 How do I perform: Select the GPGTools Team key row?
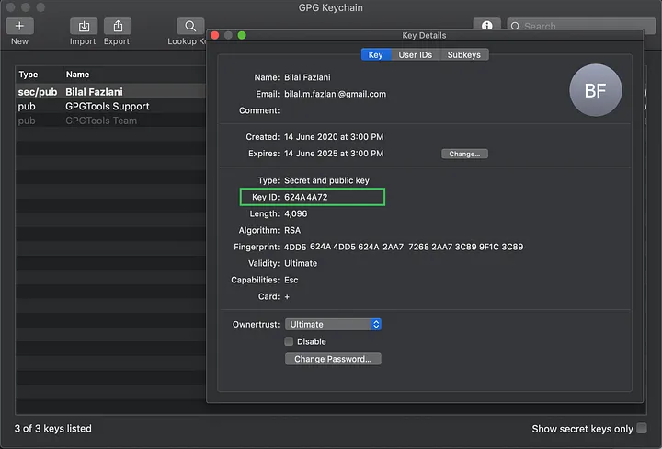pos(101,121)
